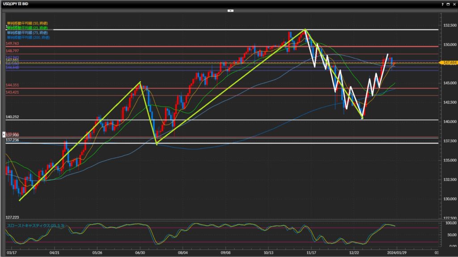Click the help question mark icon
The width and height of the screenshot is (458, 257).
(442, 4)
